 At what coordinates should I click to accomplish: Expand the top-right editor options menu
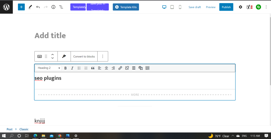266,7
